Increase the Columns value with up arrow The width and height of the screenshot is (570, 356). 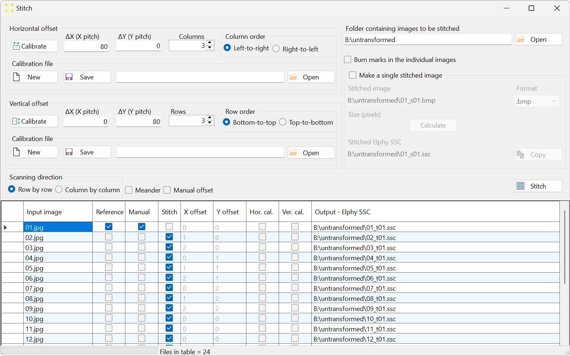coord(210,43)
